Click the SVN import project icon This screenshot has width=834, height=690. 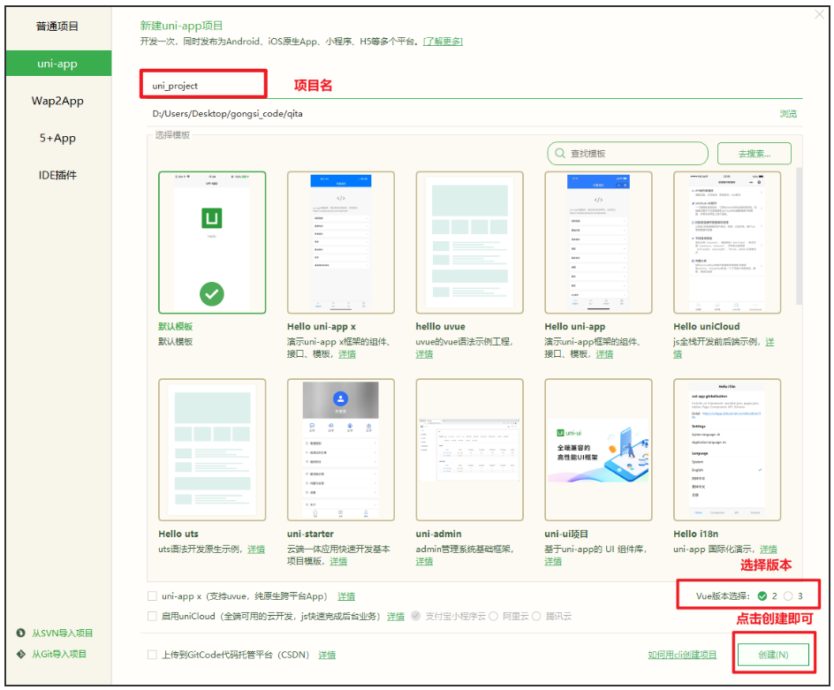[x=22, y=633]
